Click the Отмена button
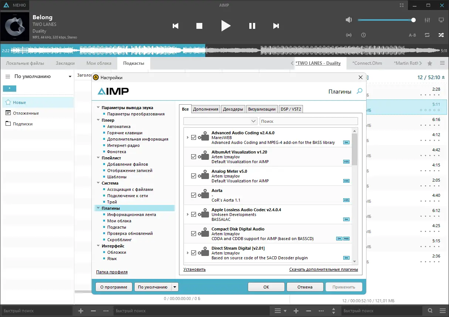Screen dimensions: 449x317 305,287
